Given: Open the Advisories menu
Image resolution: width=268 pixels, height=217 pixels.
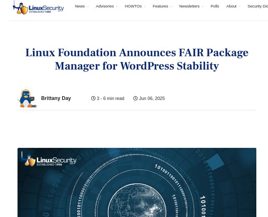Looking at the screenshot, I should 105,6.
